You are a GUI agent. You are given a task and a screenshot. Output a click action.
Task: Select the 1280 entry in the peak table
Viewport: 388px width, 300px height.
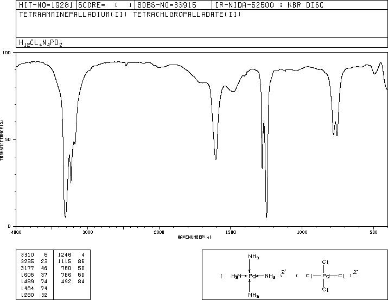(27, 295)
